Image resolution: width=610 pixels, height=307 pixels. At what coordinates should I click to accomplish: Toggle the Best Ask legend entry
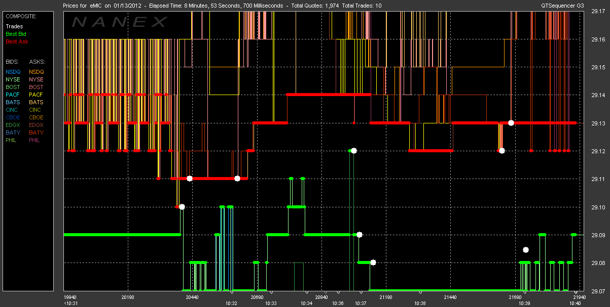click(16, 41)
